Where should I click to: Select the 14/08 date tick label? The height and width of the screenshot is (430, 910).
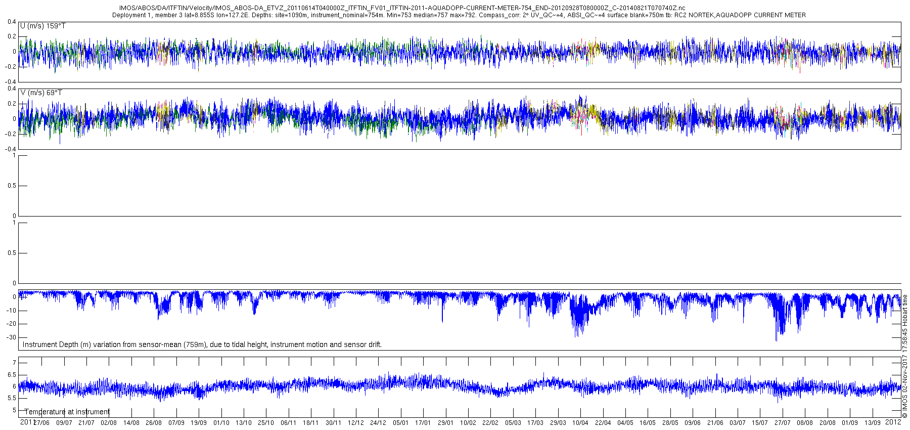(131, 423)
